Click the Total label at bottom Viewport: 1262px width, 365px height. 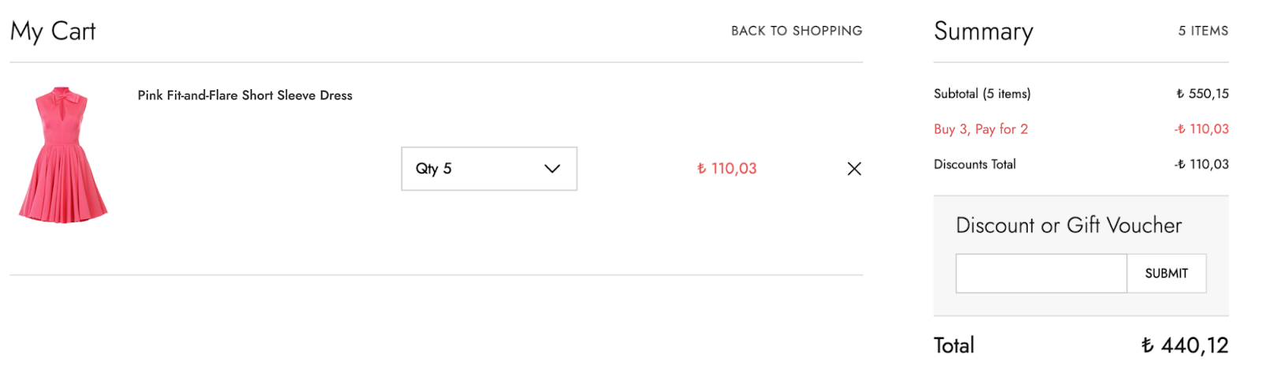954,345
